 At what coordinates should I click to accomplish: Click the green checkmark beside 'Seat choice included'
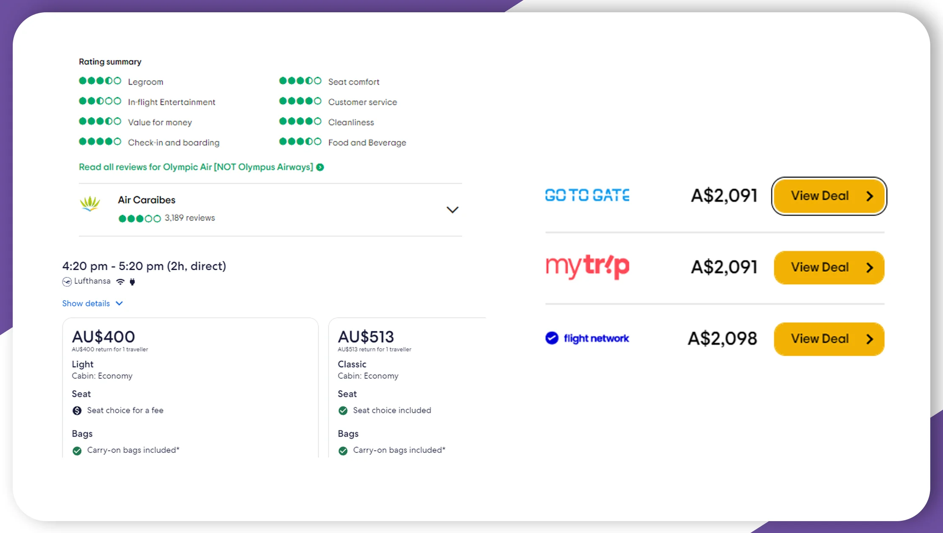(x=343, y=410)
